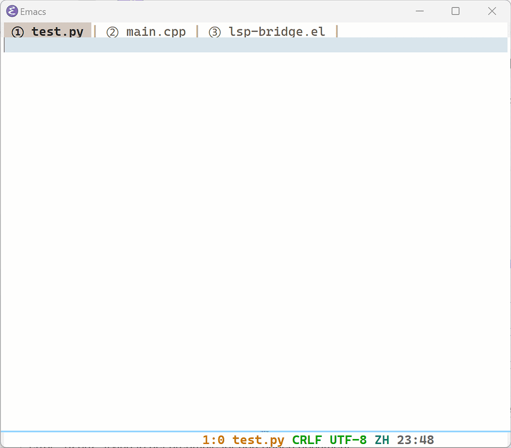511x448 pixels.
Task: Close the Emacs window
Action: (492, 11)
